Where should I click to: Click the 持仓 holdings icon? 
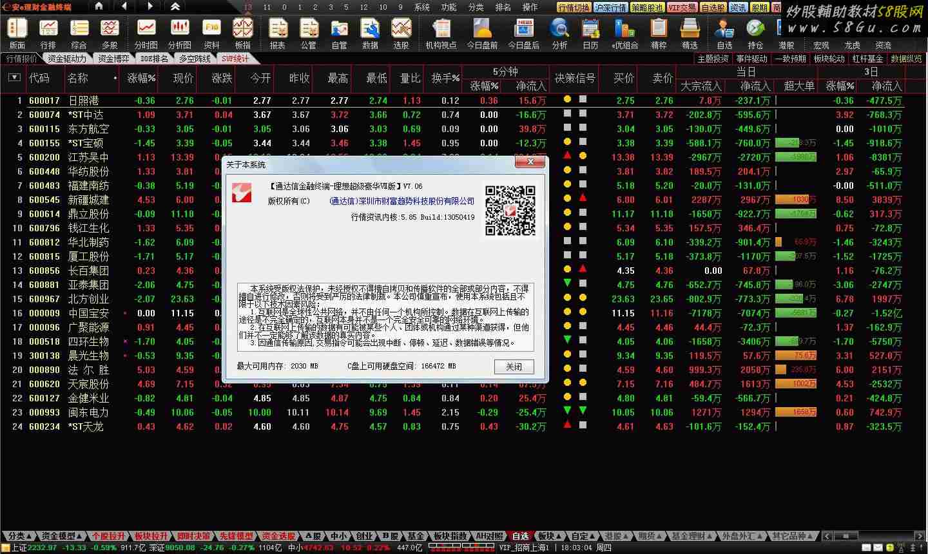point(755,33)
